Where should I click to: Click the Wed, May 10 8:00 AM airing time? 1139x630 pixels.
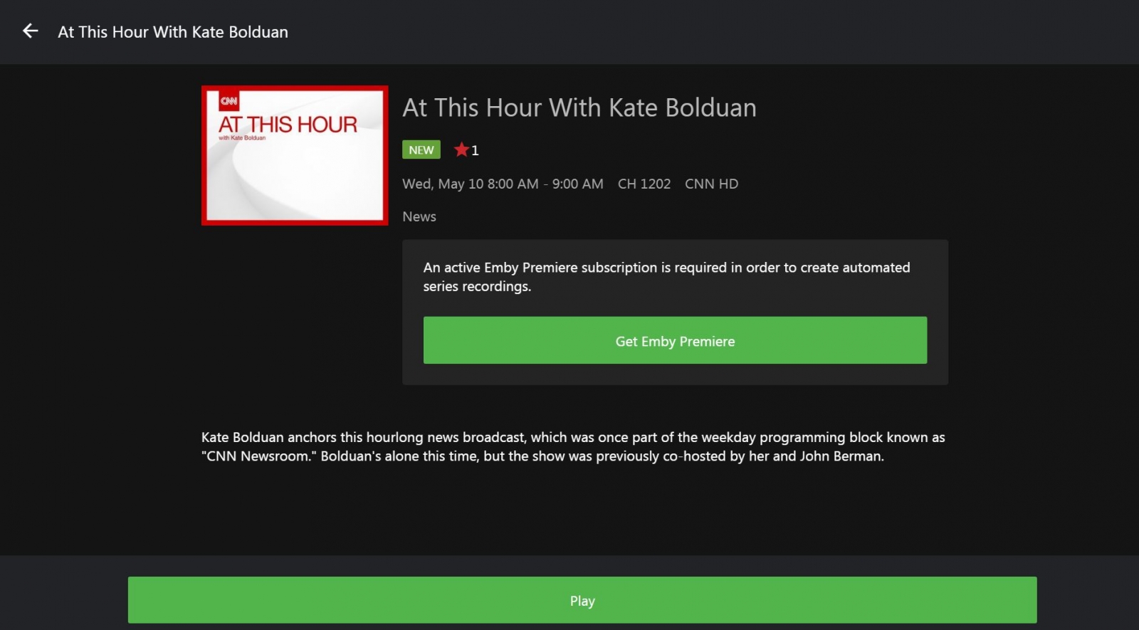tap(503, 184)
